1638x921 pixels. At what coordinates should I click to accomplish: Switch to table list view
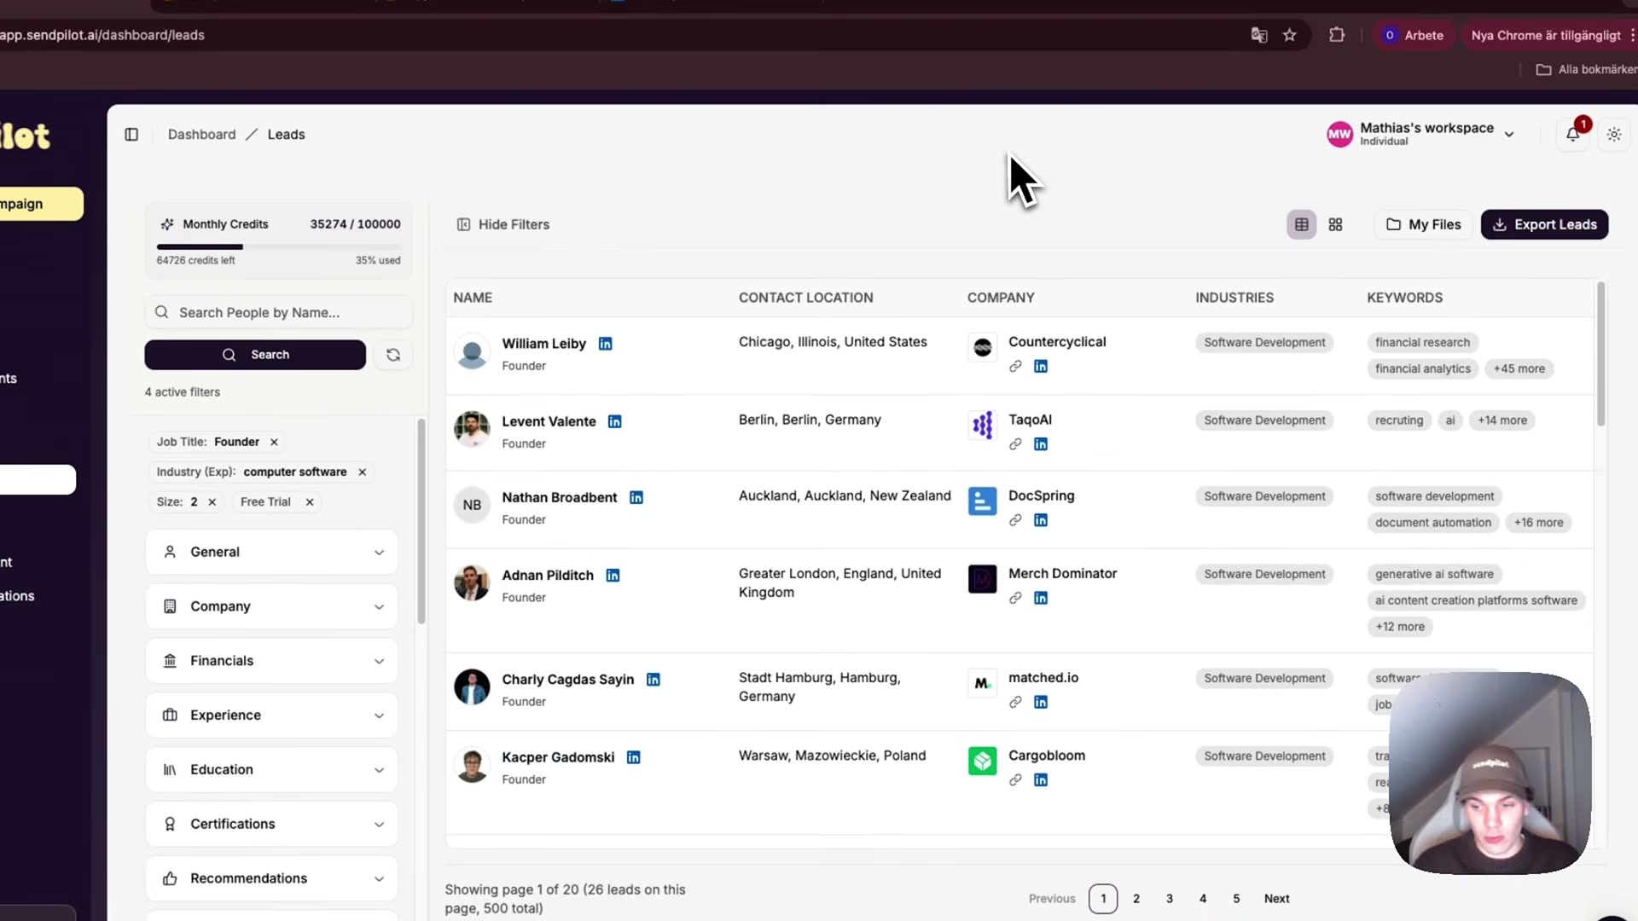[1302, 225]
